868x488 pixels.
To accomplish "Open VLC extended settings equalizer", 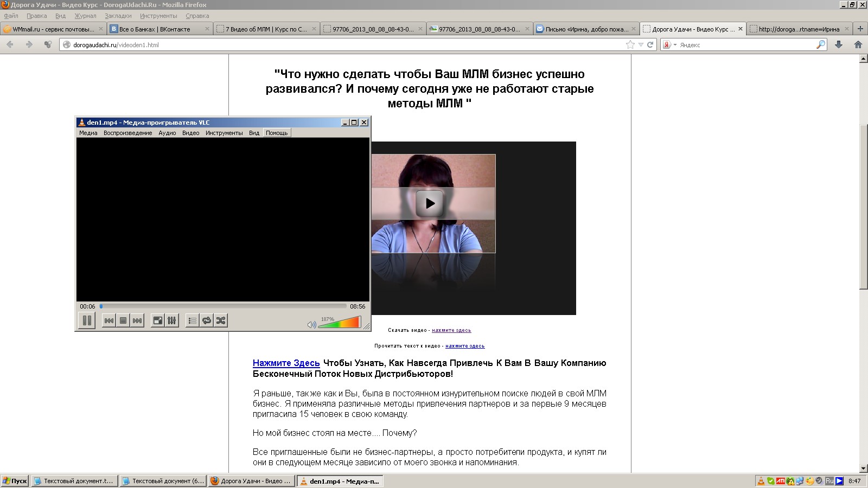I will (x=171, y=320).
